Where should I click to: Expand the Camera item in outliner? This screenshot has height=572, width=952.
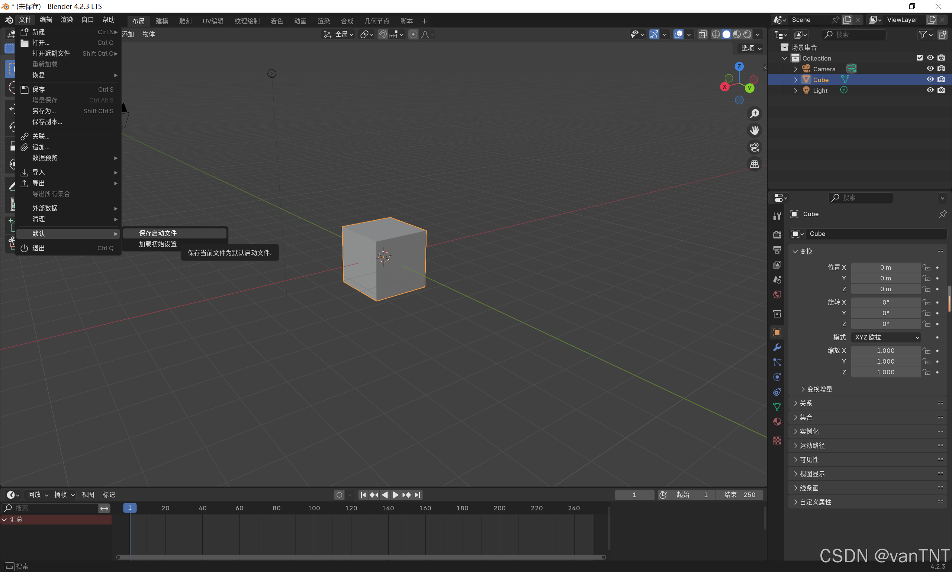click(795, 69)
